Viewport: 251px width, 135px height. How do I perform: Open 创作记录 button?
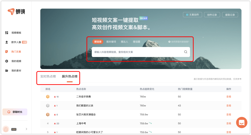point(212,15)
